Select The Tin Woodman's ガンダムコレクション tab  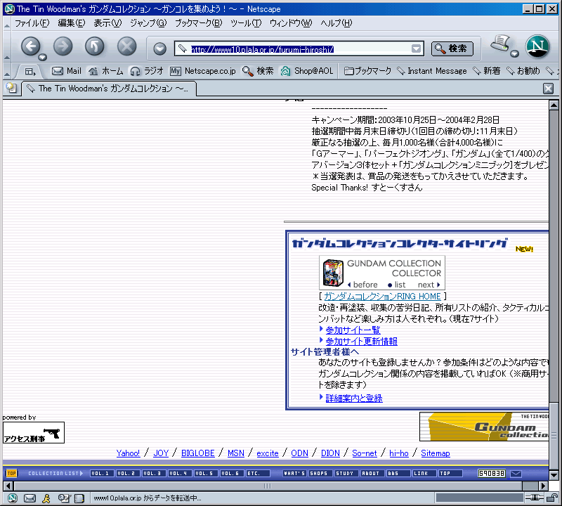tap(109, 89)
